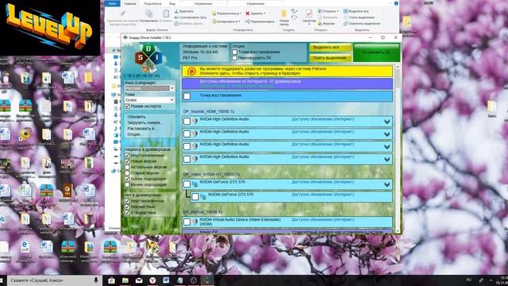508x286 pixels.
Task: Open the Файл tab in Explorer
Action: [x=113, y=3]
